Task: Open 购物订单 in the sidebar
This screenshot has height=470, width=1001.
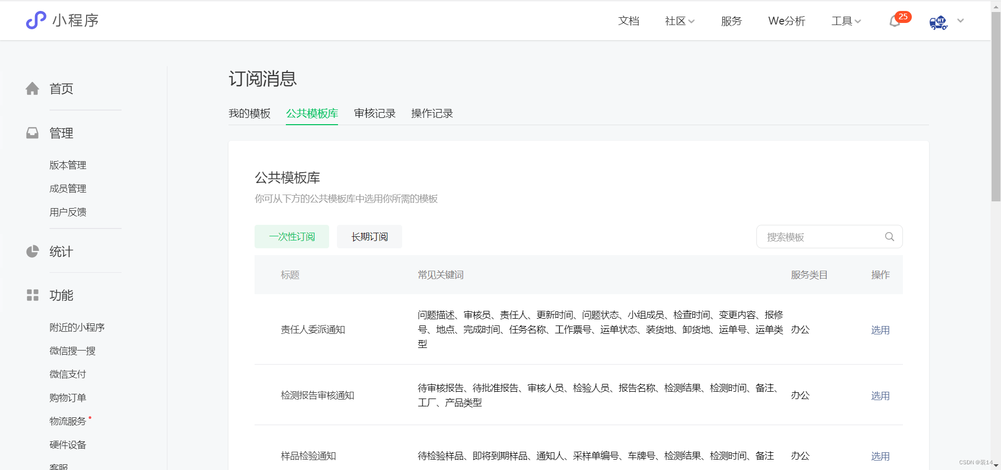Action: [68, 397]
